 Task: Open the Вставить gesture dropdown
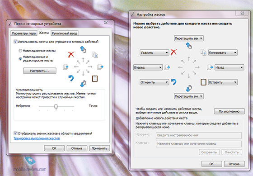coord(223,82)
